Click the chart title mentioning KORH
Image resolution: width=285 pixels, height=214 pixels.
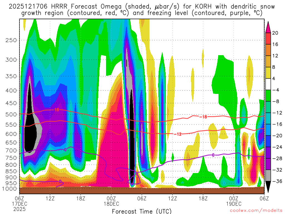[x=142, y=7]
